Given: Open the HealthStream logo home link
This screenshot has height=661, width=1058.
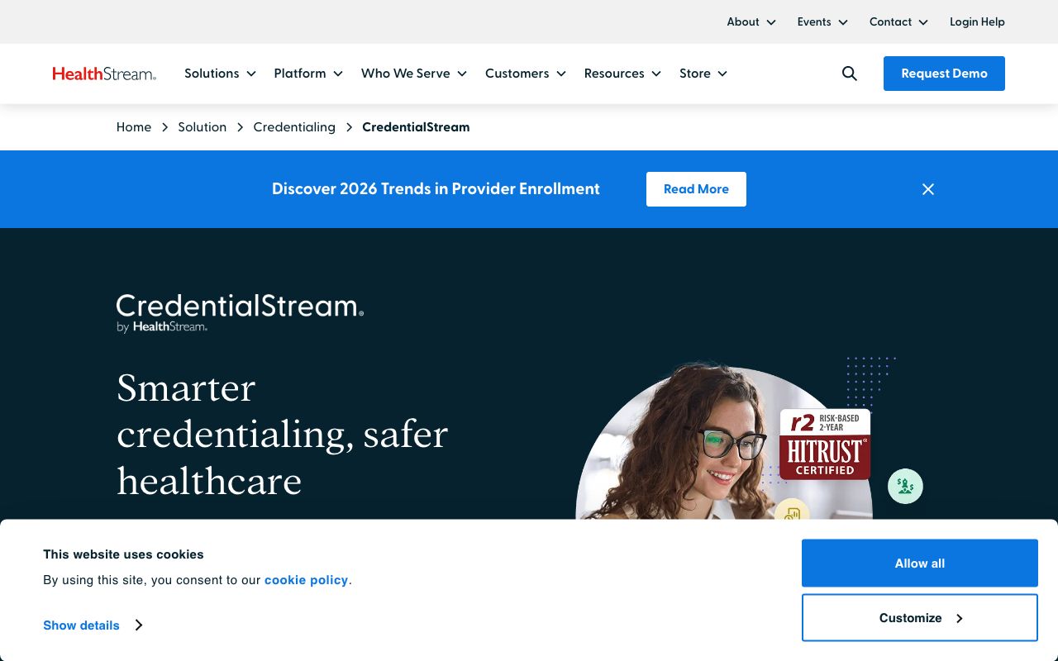Looking at the screenshot, I should point(104,74).
